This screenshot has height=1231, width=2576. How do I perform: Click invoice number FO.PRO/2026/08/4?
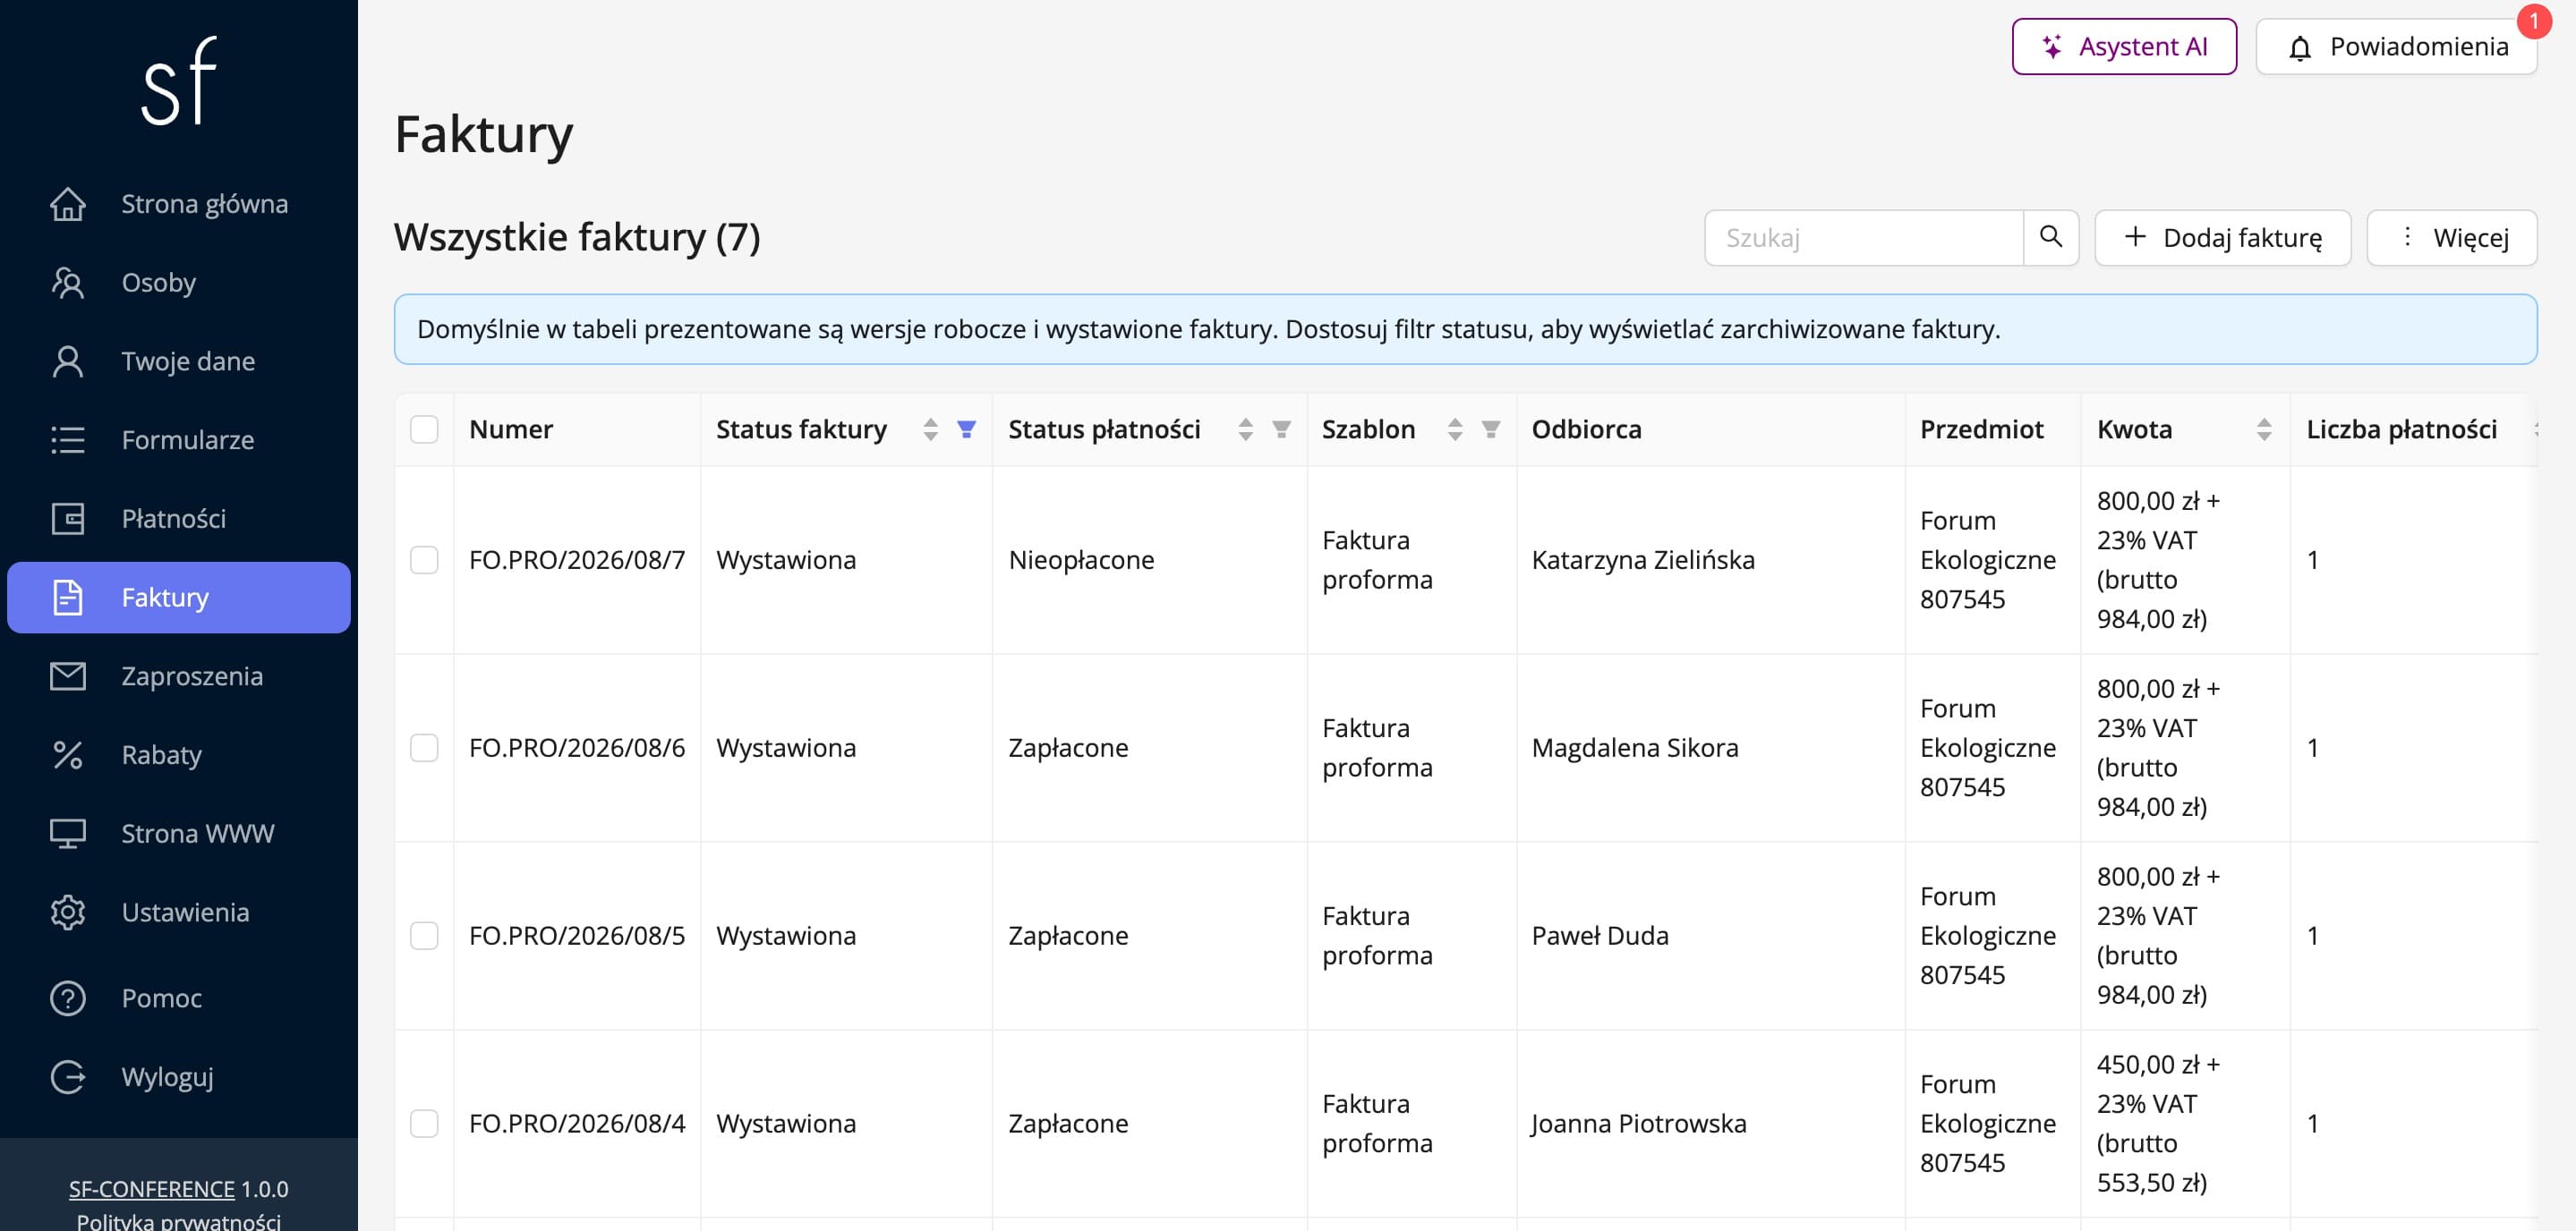pyautogui.click(x=577, y=1123)
